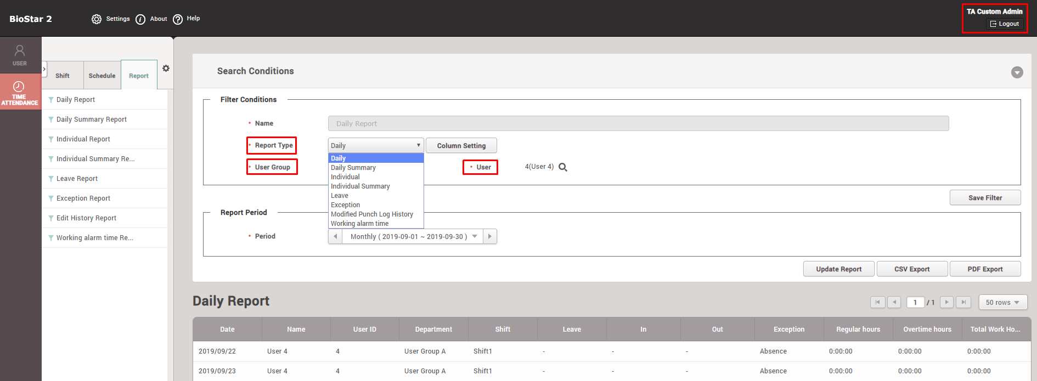Open the 50 rows dropdown

(x=1002, y=303)
